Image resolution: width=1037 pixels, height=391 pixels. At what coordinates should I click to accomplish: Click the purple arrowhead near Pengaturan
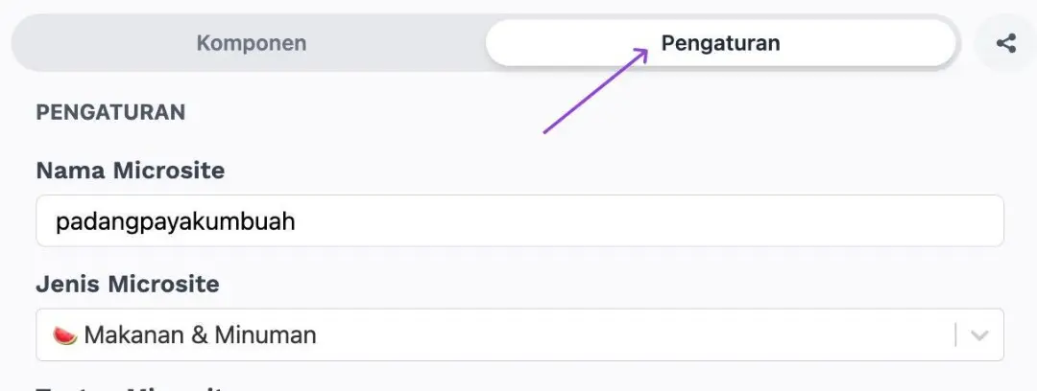(641, 54)
